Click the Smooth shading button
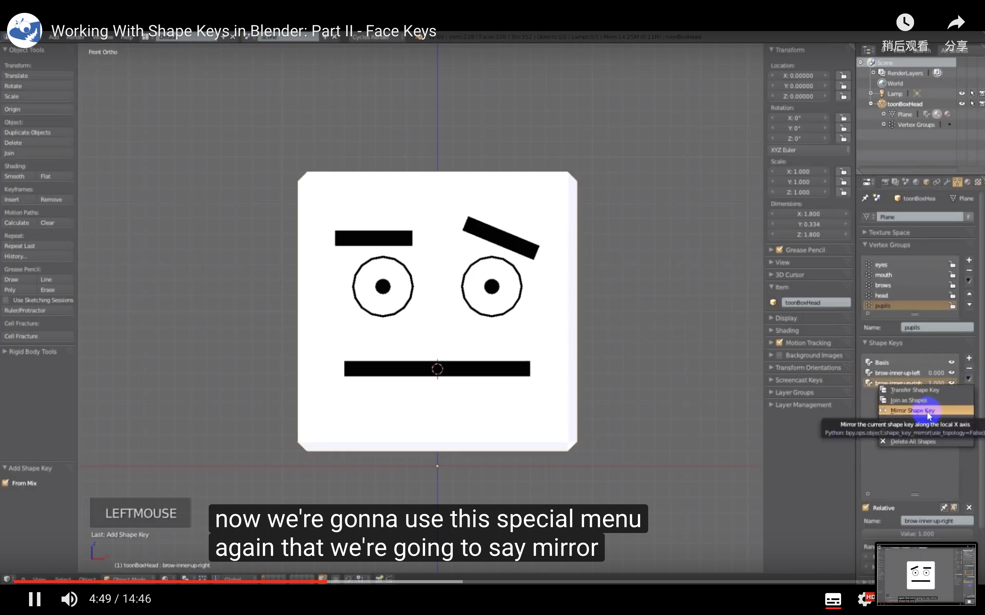This screenshot has height=615, width=985. pos(15,176)
